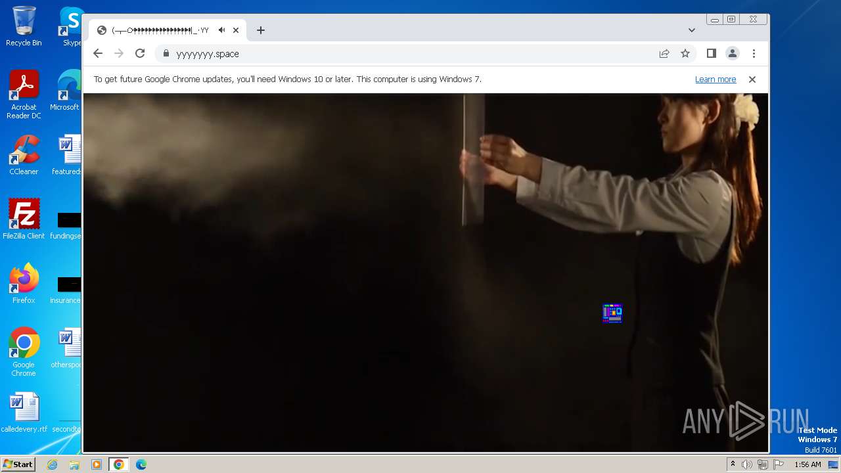Open the Chrome profile avatar menu

tap(733, 54)
